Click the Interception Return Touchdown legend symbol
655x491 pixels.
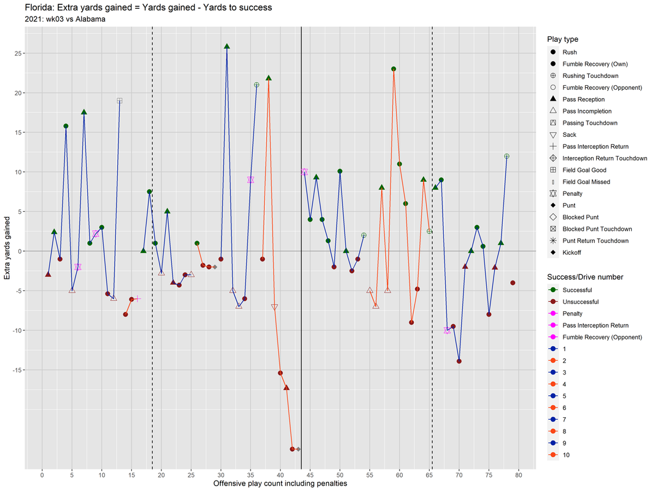pyautogui.click(x=552, y=158)
